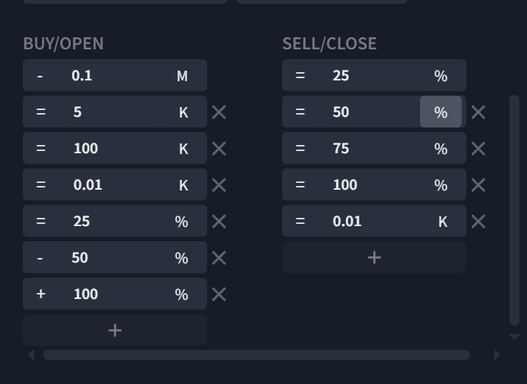Click the horizontal scrollbar's right arrow
This screenshot has height=384, width=527.
click(497, 354)
